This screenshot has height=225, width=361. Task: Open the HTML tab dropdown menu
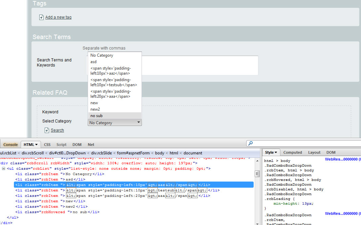coord(36,145)
